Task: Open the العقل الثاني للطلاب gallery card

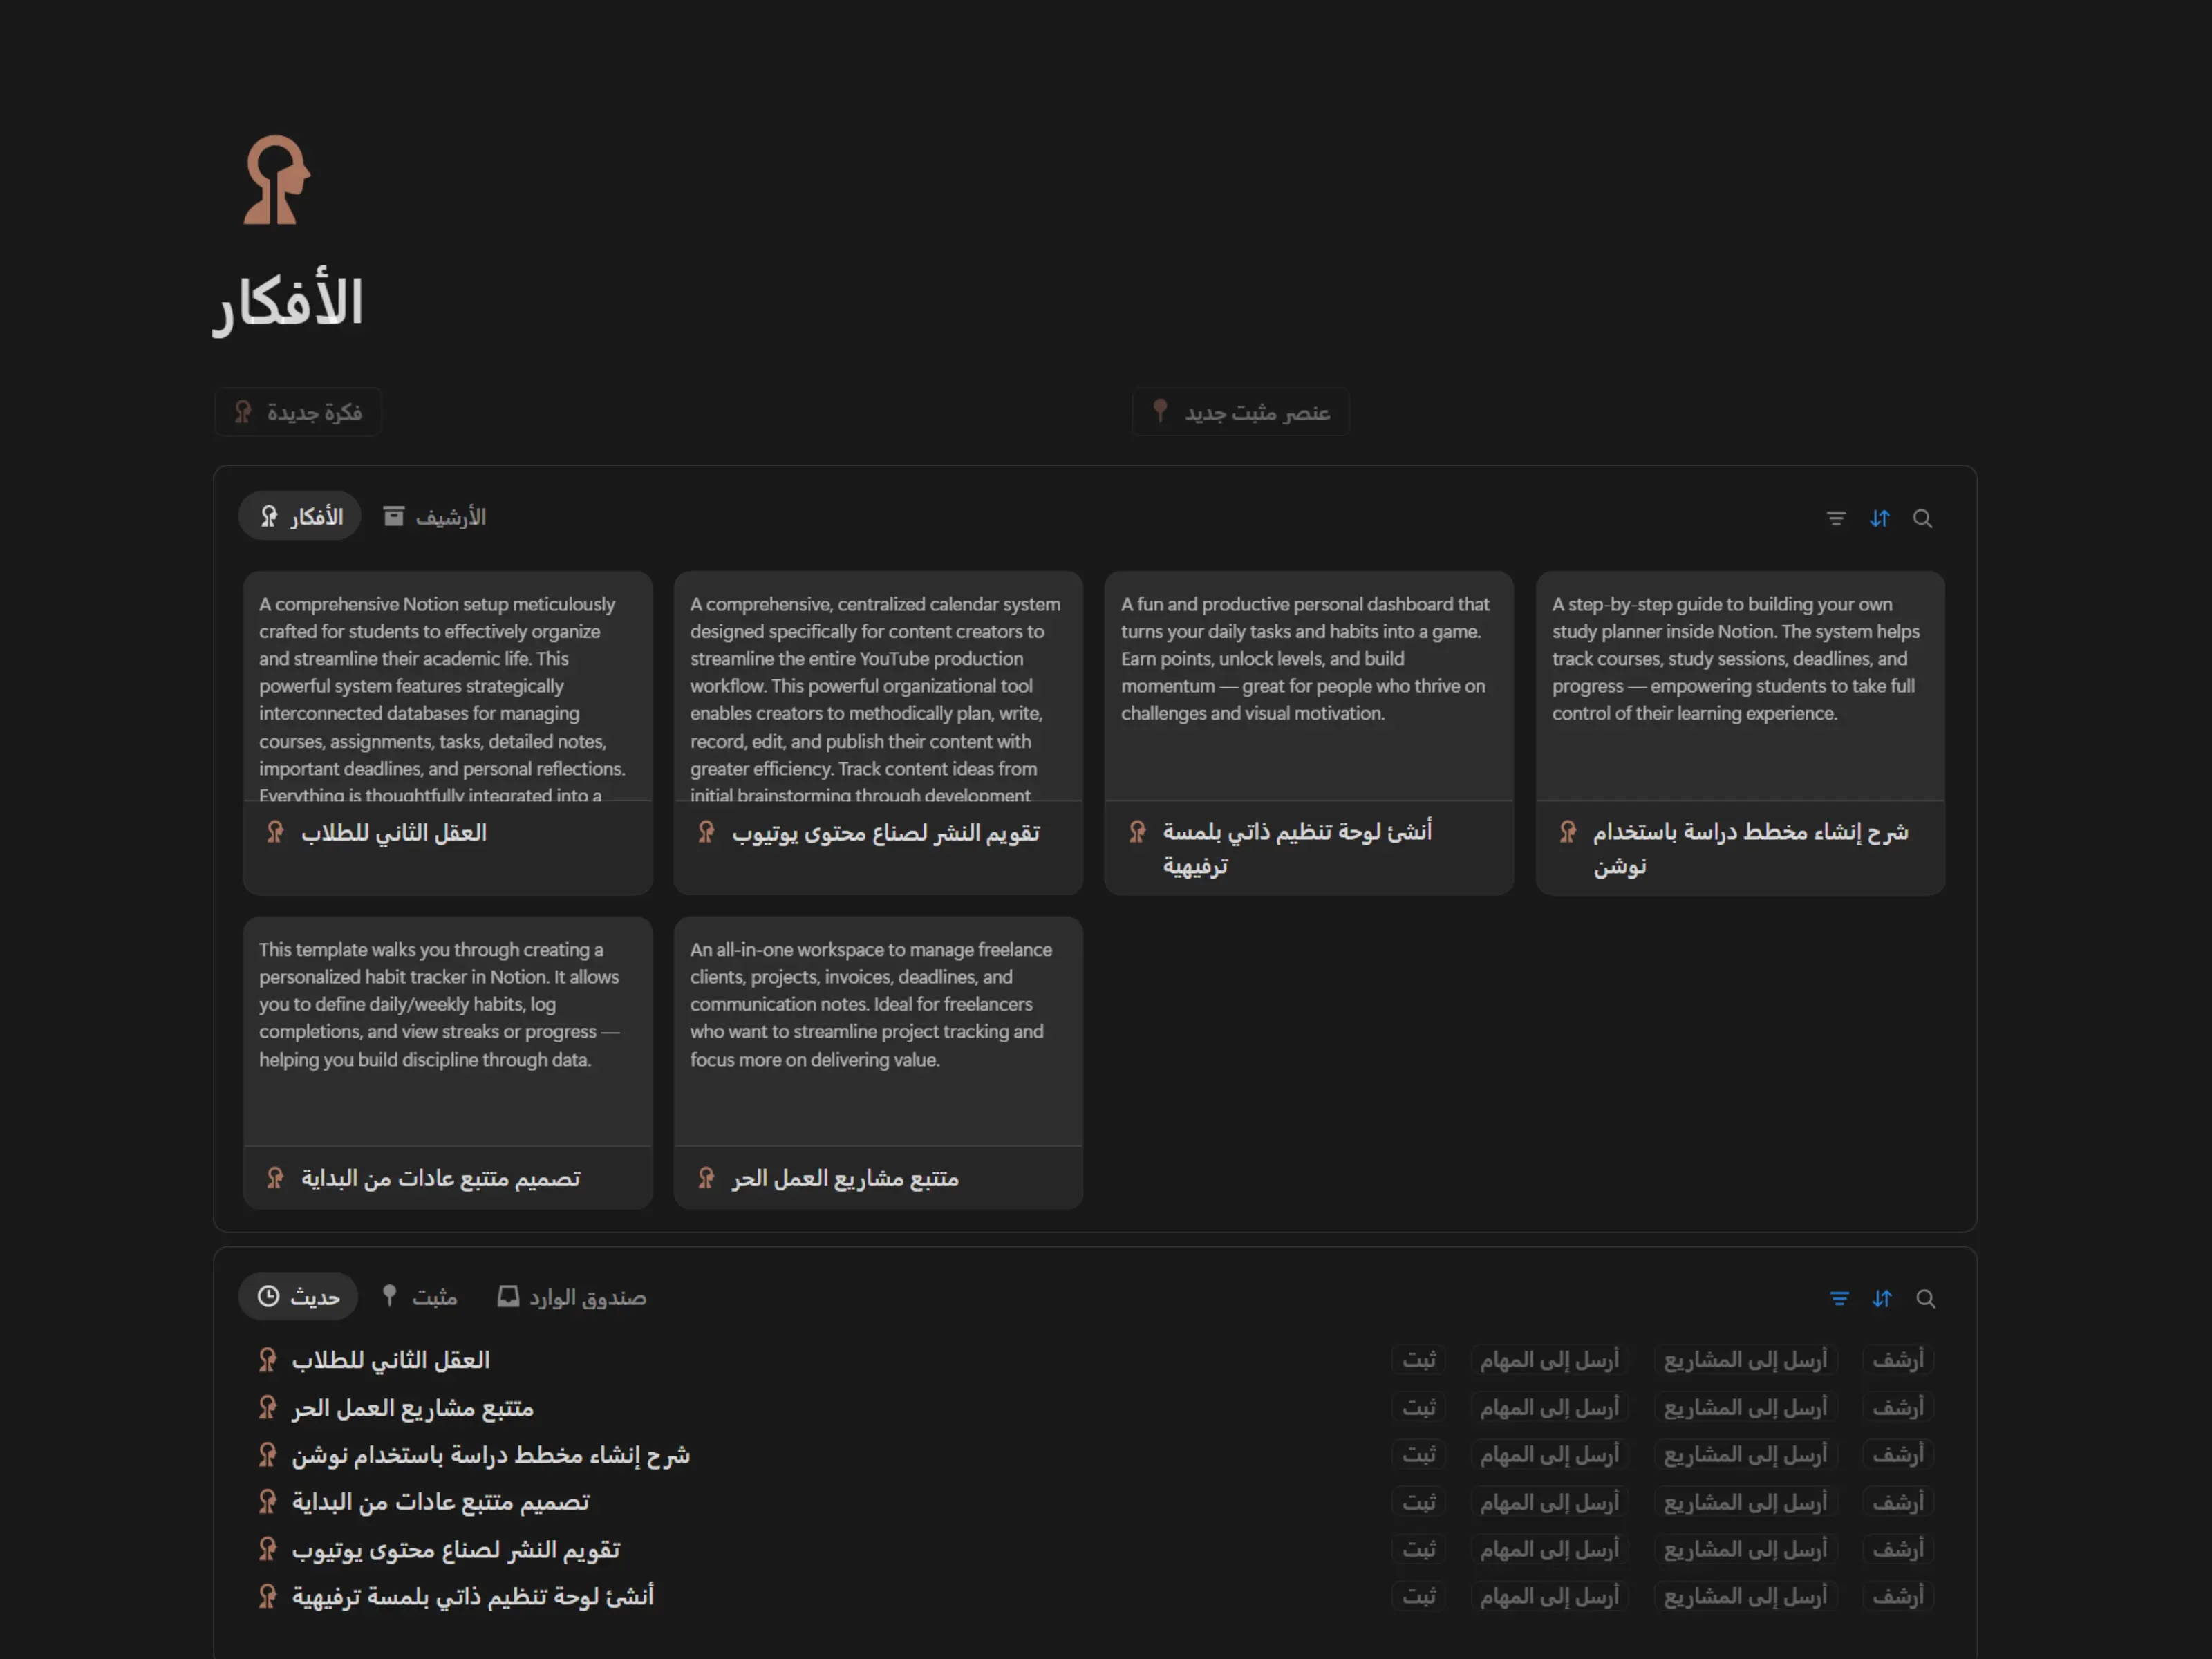Action: (448, 732)
